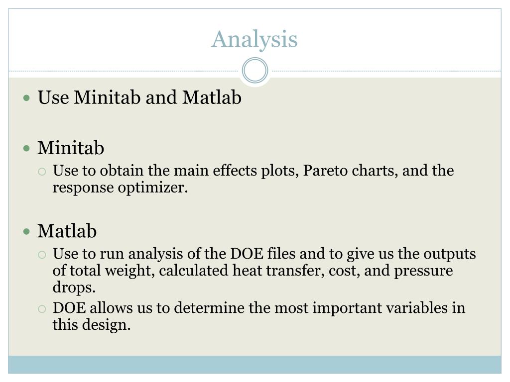
Task: Click the light blue footer bar
Action: coord(255,365)
